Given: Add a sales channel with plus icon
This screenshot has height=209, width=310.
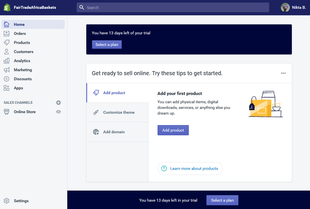Looking at the screenshot, I should 58,103.
